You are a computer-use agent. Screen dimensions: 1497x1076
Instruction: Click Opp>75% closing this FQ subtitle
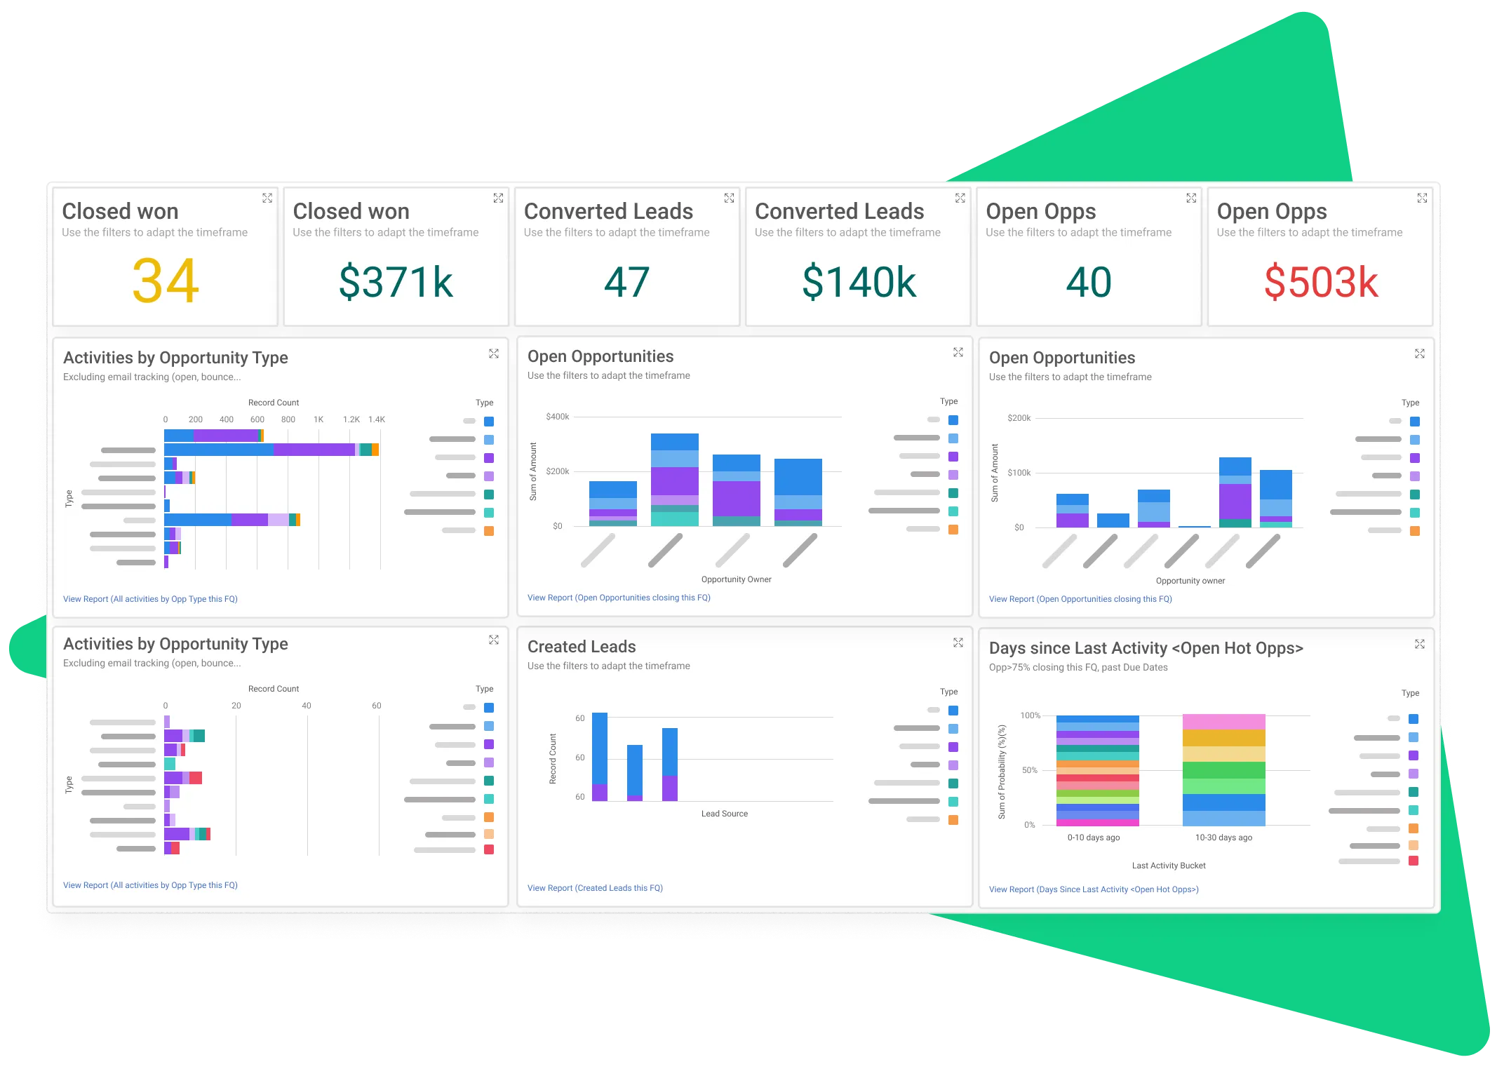(x=1078, y=667)
